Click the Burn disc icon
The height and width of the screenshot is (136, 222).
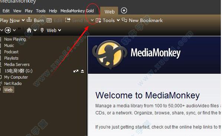coord(29,20)
